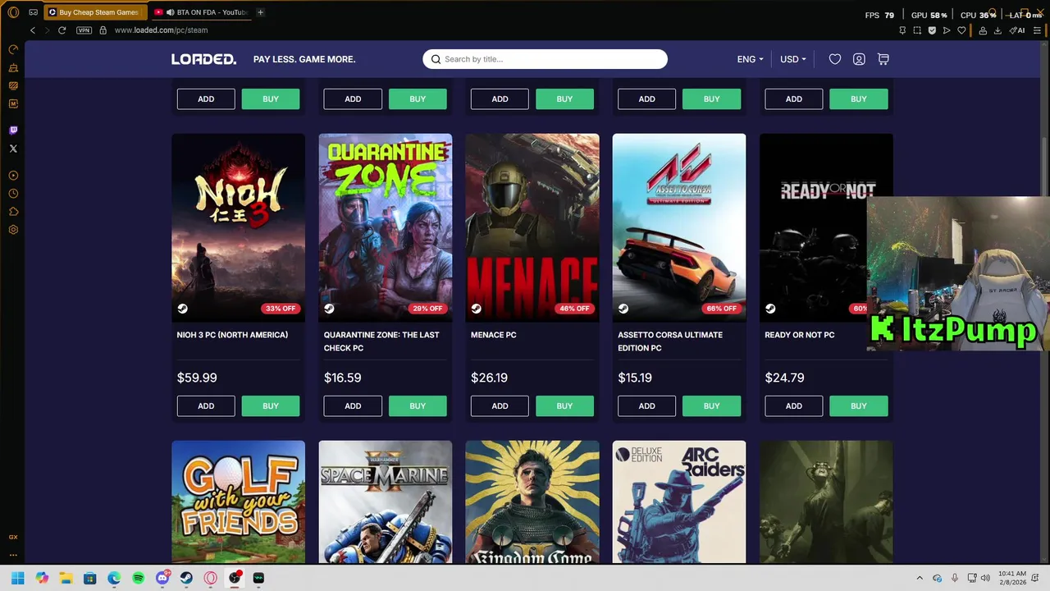Reload the loaded.com page
Image resolution: width=1050 pixels, height=591 pixels.
click(62, 30)
